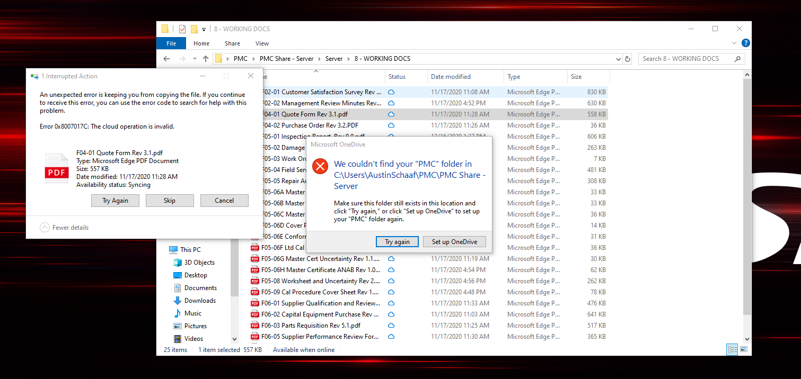The image size is (801, 379).
Task: Click PMC Share - Server breadcrumb
Action: click(x=286, y=59)
